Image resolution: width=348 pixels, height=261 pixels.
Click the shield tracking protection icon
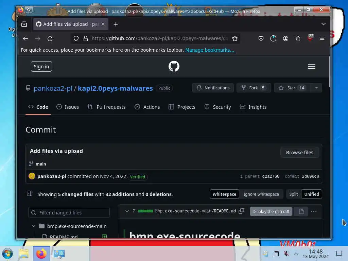pyautogui.click(x=76, y=38)
